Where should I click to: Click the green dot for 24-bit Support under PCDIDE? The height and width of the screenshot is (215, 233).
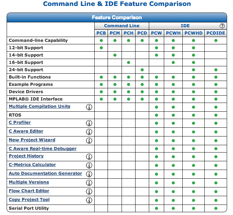[216, 70]
